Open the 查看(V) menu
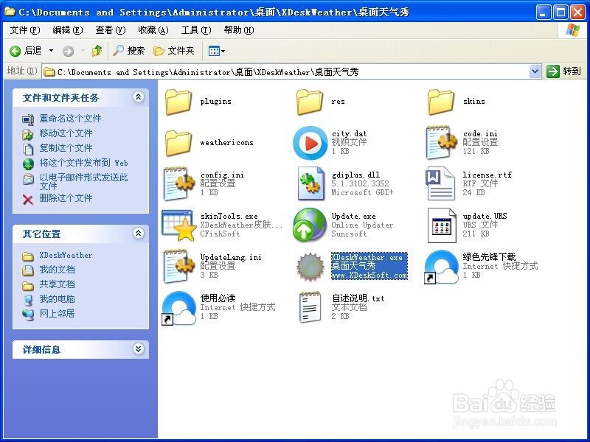 [x=110, y=30]
